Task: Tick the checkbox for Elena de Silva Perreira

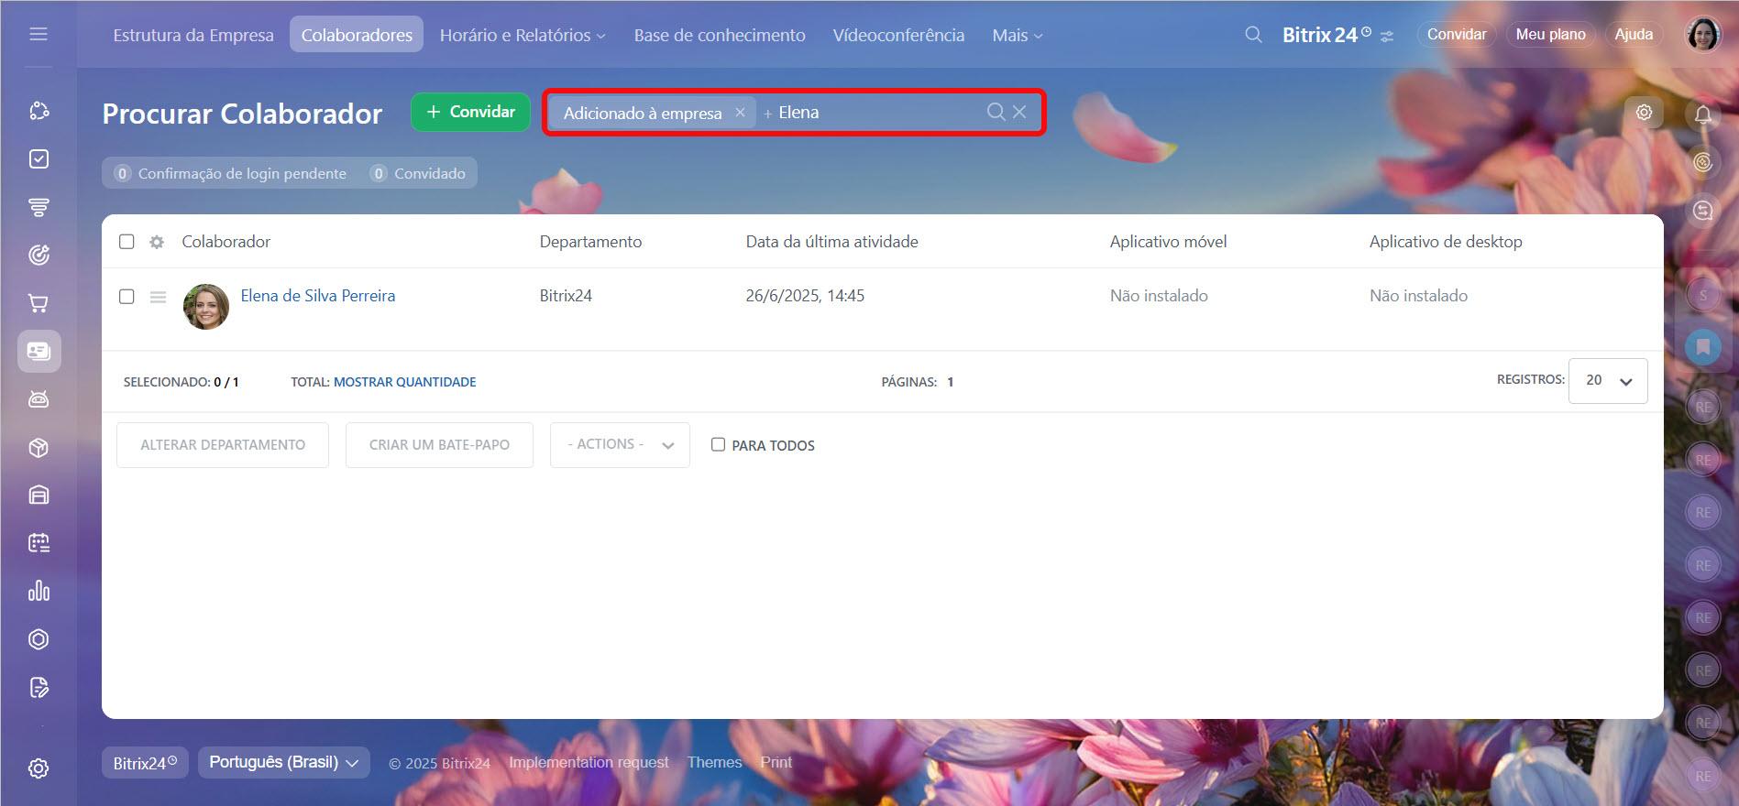Action: (127, 297)
